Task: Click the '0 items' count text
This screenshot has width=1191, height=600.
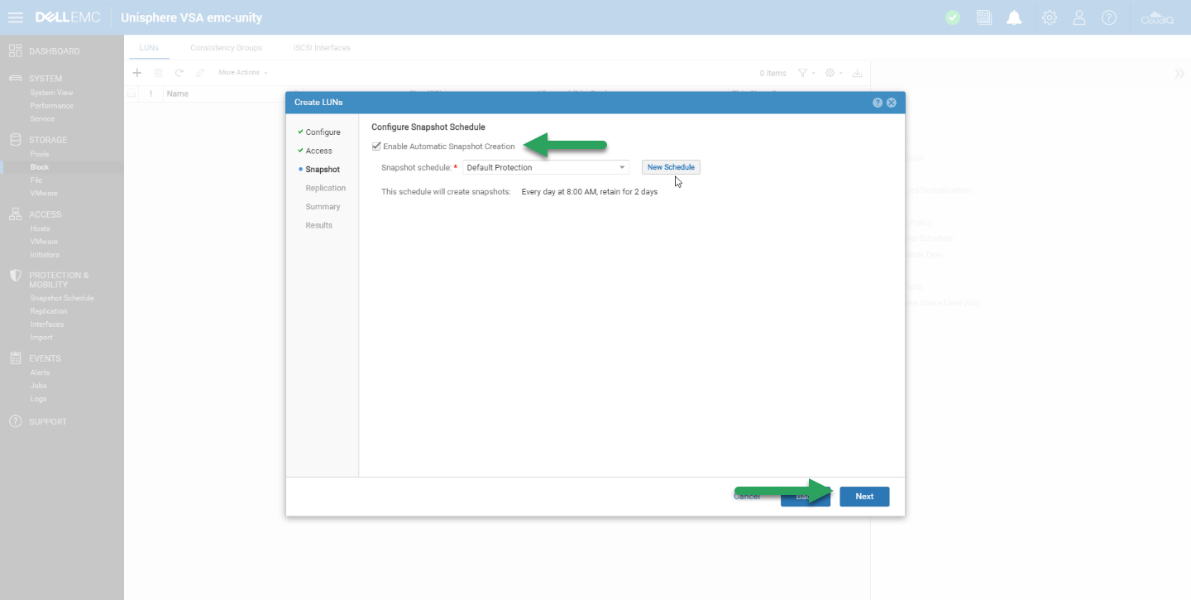Action: click(773, 73)
